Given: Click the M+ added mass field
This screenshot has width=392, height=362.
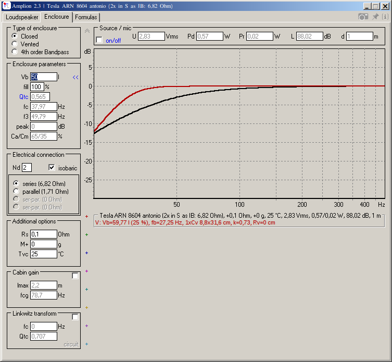Looking at the screenshot, I should pos(44,244).
